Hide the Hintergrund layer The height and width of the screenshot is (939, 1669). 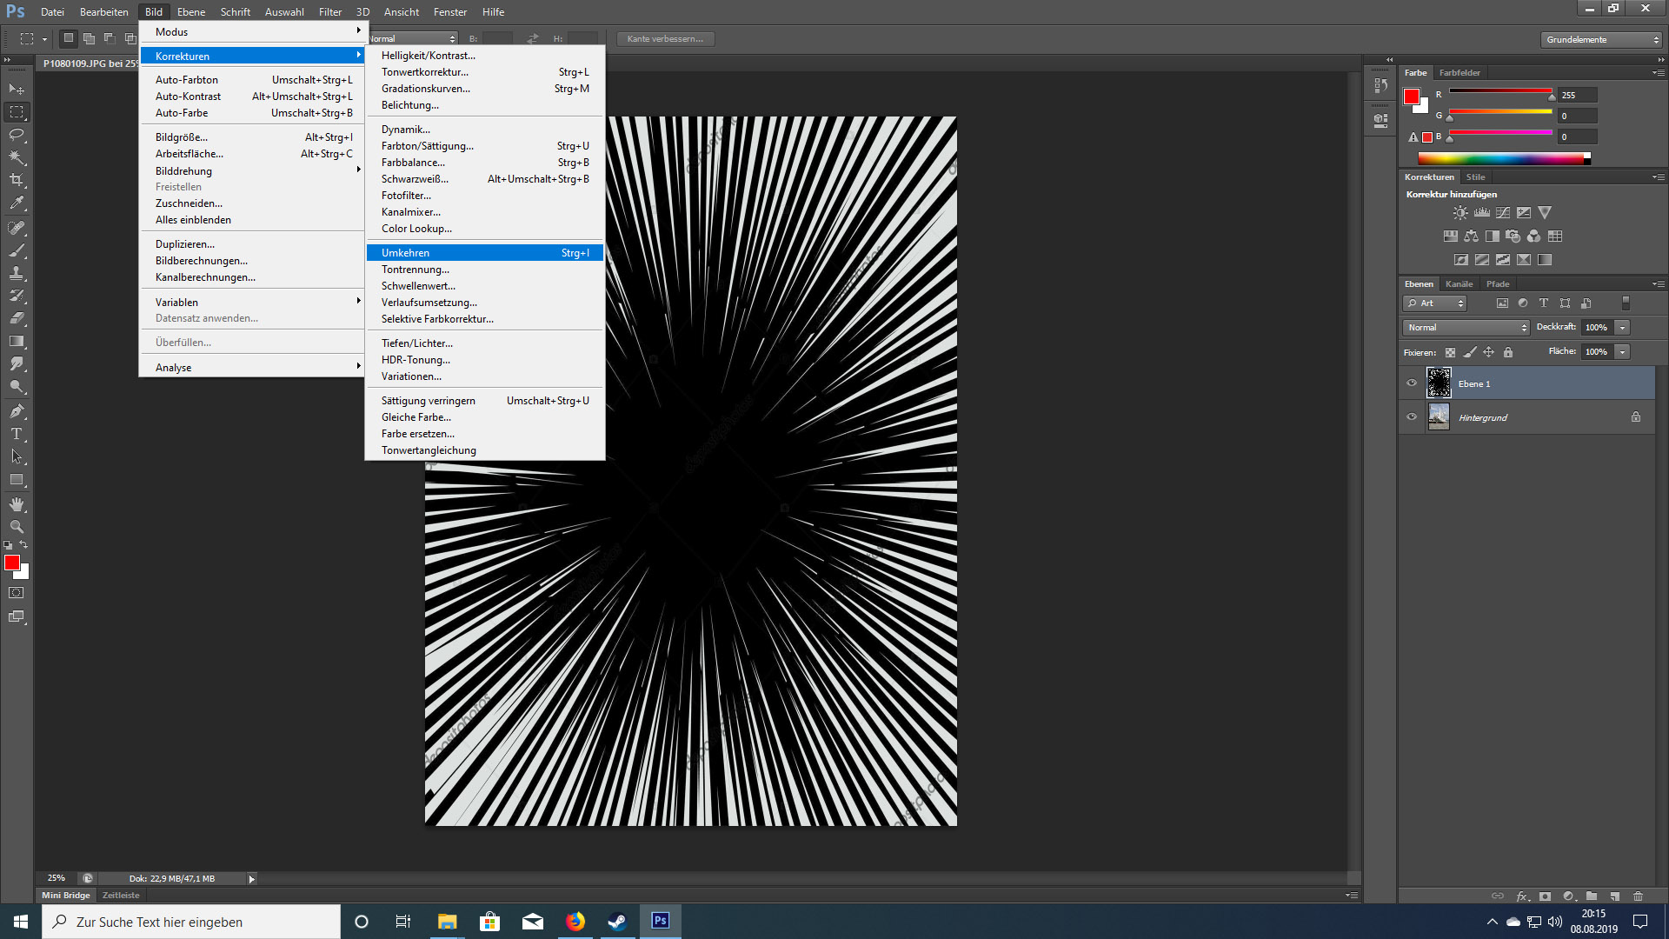(x=1412, y=417)
